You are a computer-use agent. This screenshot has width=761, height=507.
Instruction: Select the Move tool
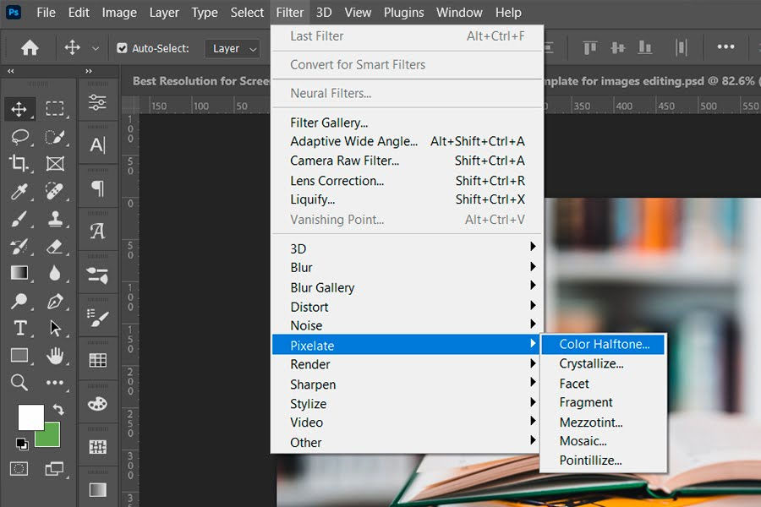point(19,108)
